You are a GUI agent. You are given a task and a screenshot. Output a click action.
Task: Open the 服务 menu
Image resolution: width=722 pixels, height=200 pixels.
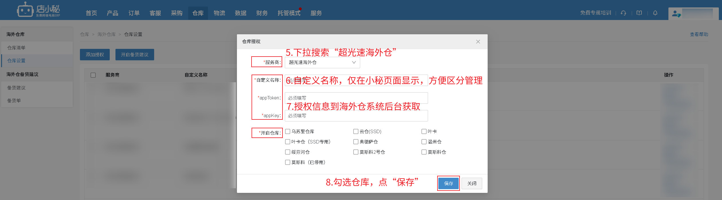click(x=316, y=13)
